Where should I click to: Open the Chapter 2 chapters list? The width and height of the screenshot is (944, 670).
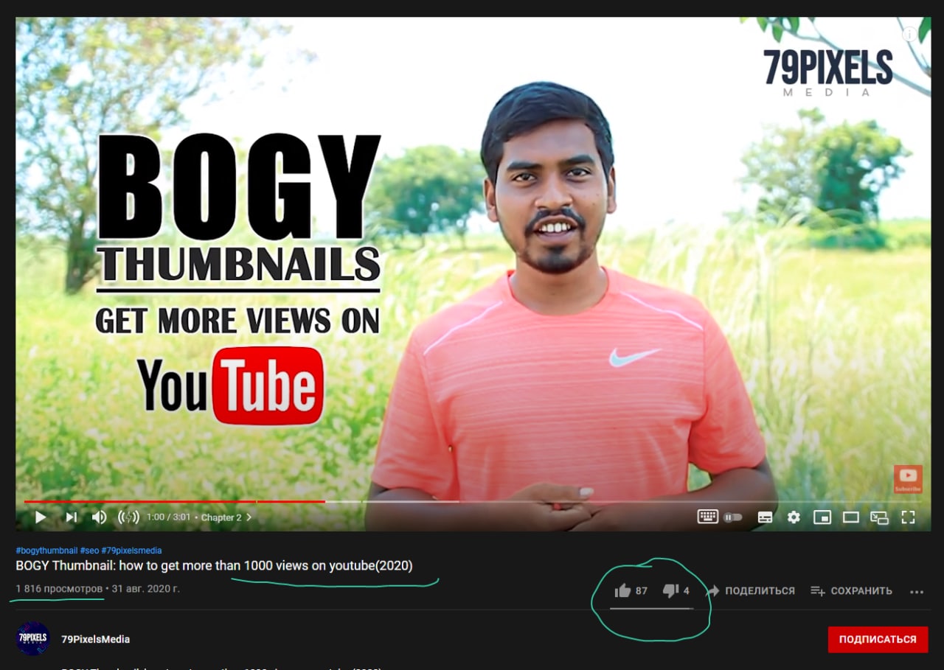tap(226, 517)
